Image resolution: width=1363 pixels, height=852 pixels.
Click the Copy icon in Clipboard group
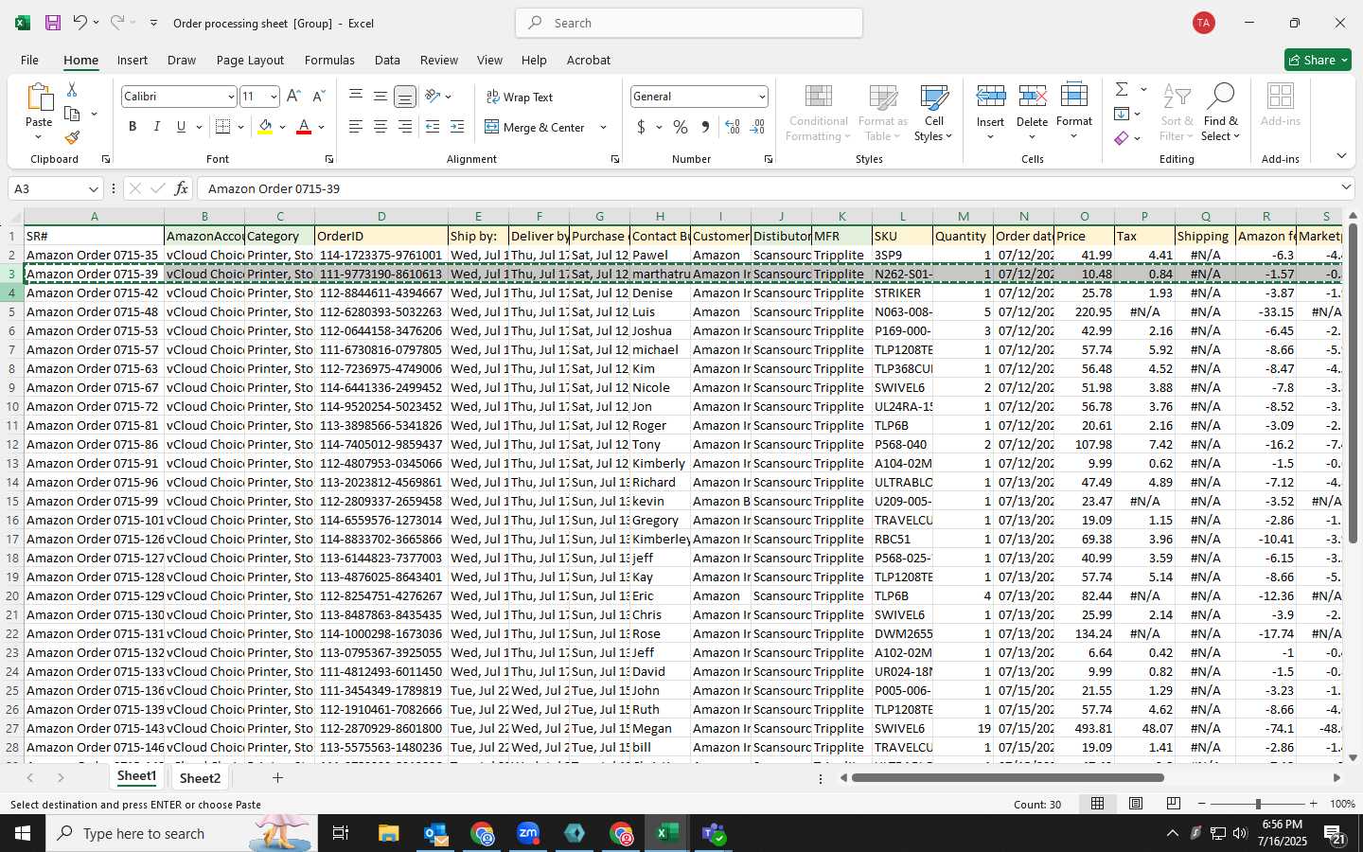[x=72, y=114]
